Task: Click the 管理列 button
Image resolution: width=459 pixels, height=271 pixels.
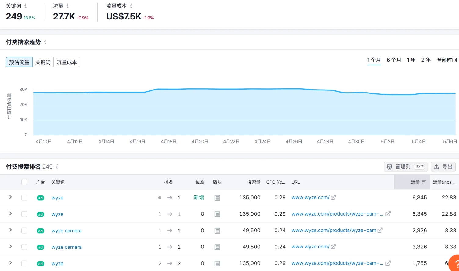Action: click(x=406, y=167)
